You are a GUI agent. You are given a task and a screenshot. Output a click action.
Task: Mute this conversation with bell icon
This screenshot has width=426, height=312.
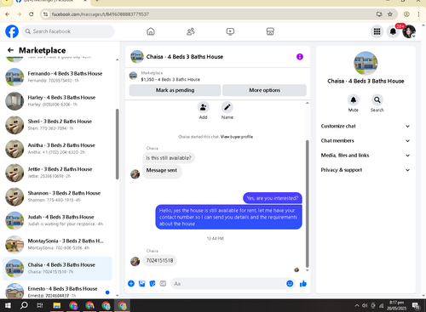[x=354, y=99]
